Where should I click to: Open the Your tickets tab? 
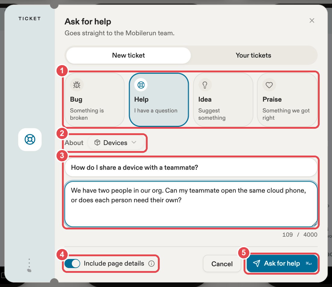pos(253,55)
